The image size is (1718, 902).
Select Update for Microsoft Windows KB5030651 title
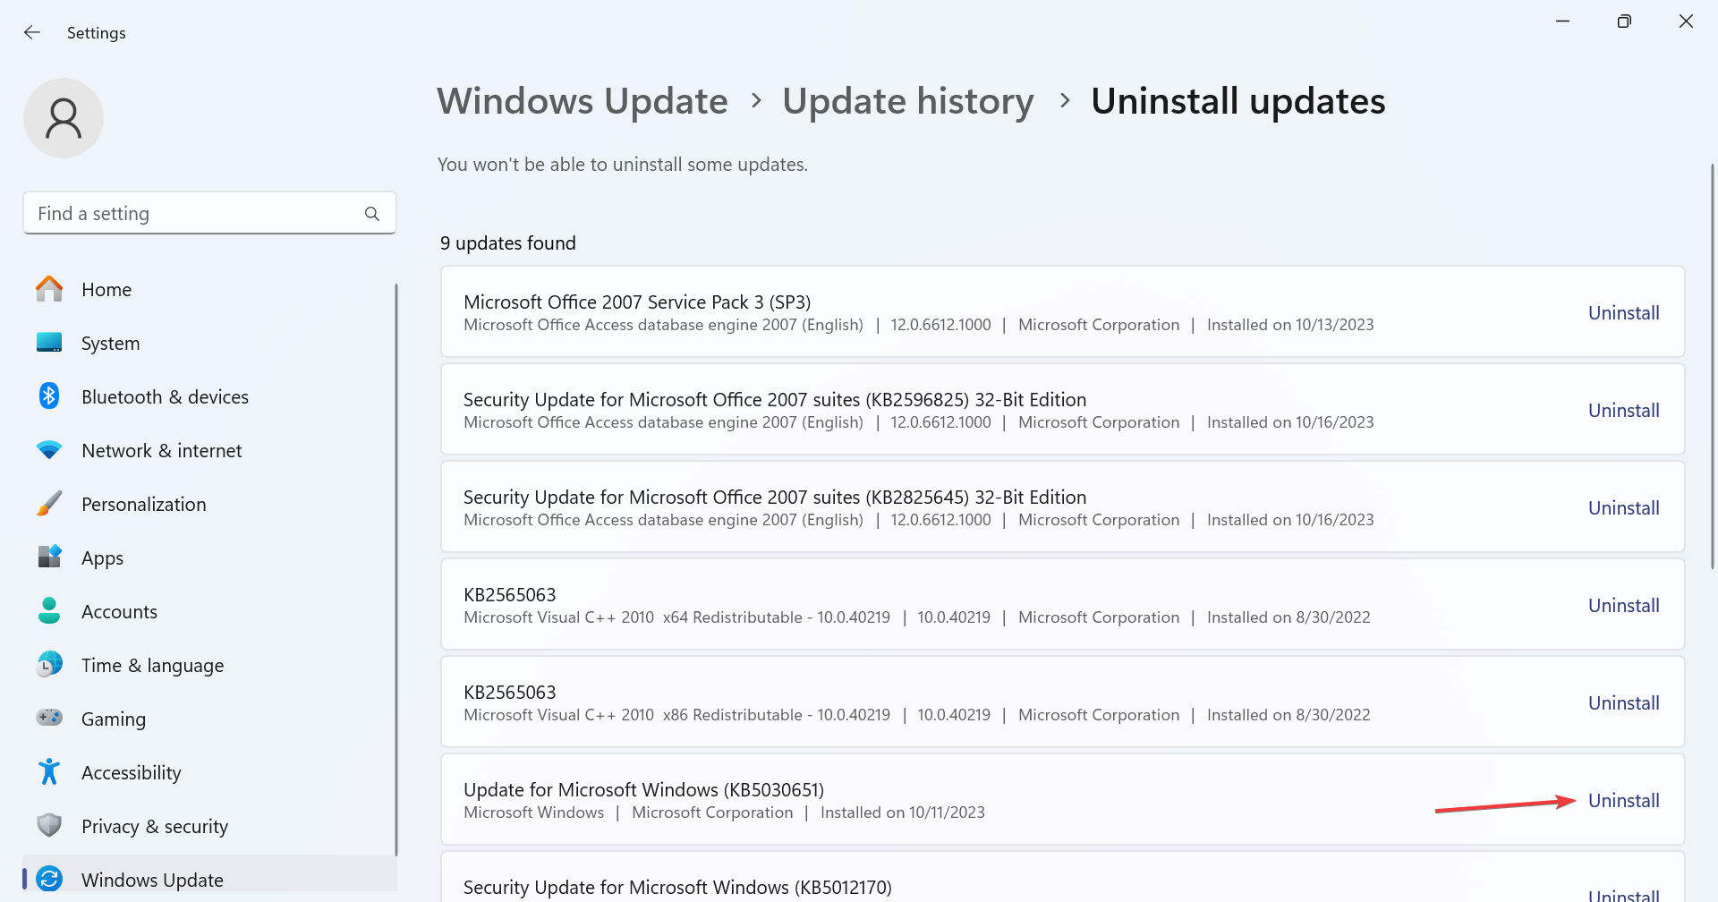[643, 790]
